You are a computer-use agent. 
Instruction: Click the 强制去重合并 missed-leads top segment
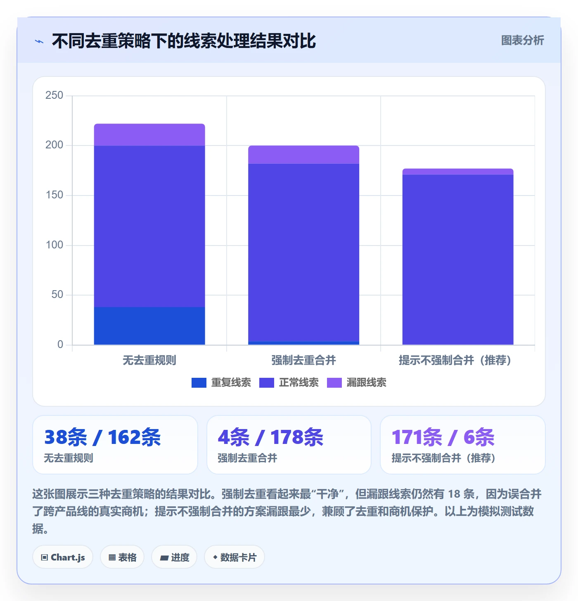coord(304,155)
